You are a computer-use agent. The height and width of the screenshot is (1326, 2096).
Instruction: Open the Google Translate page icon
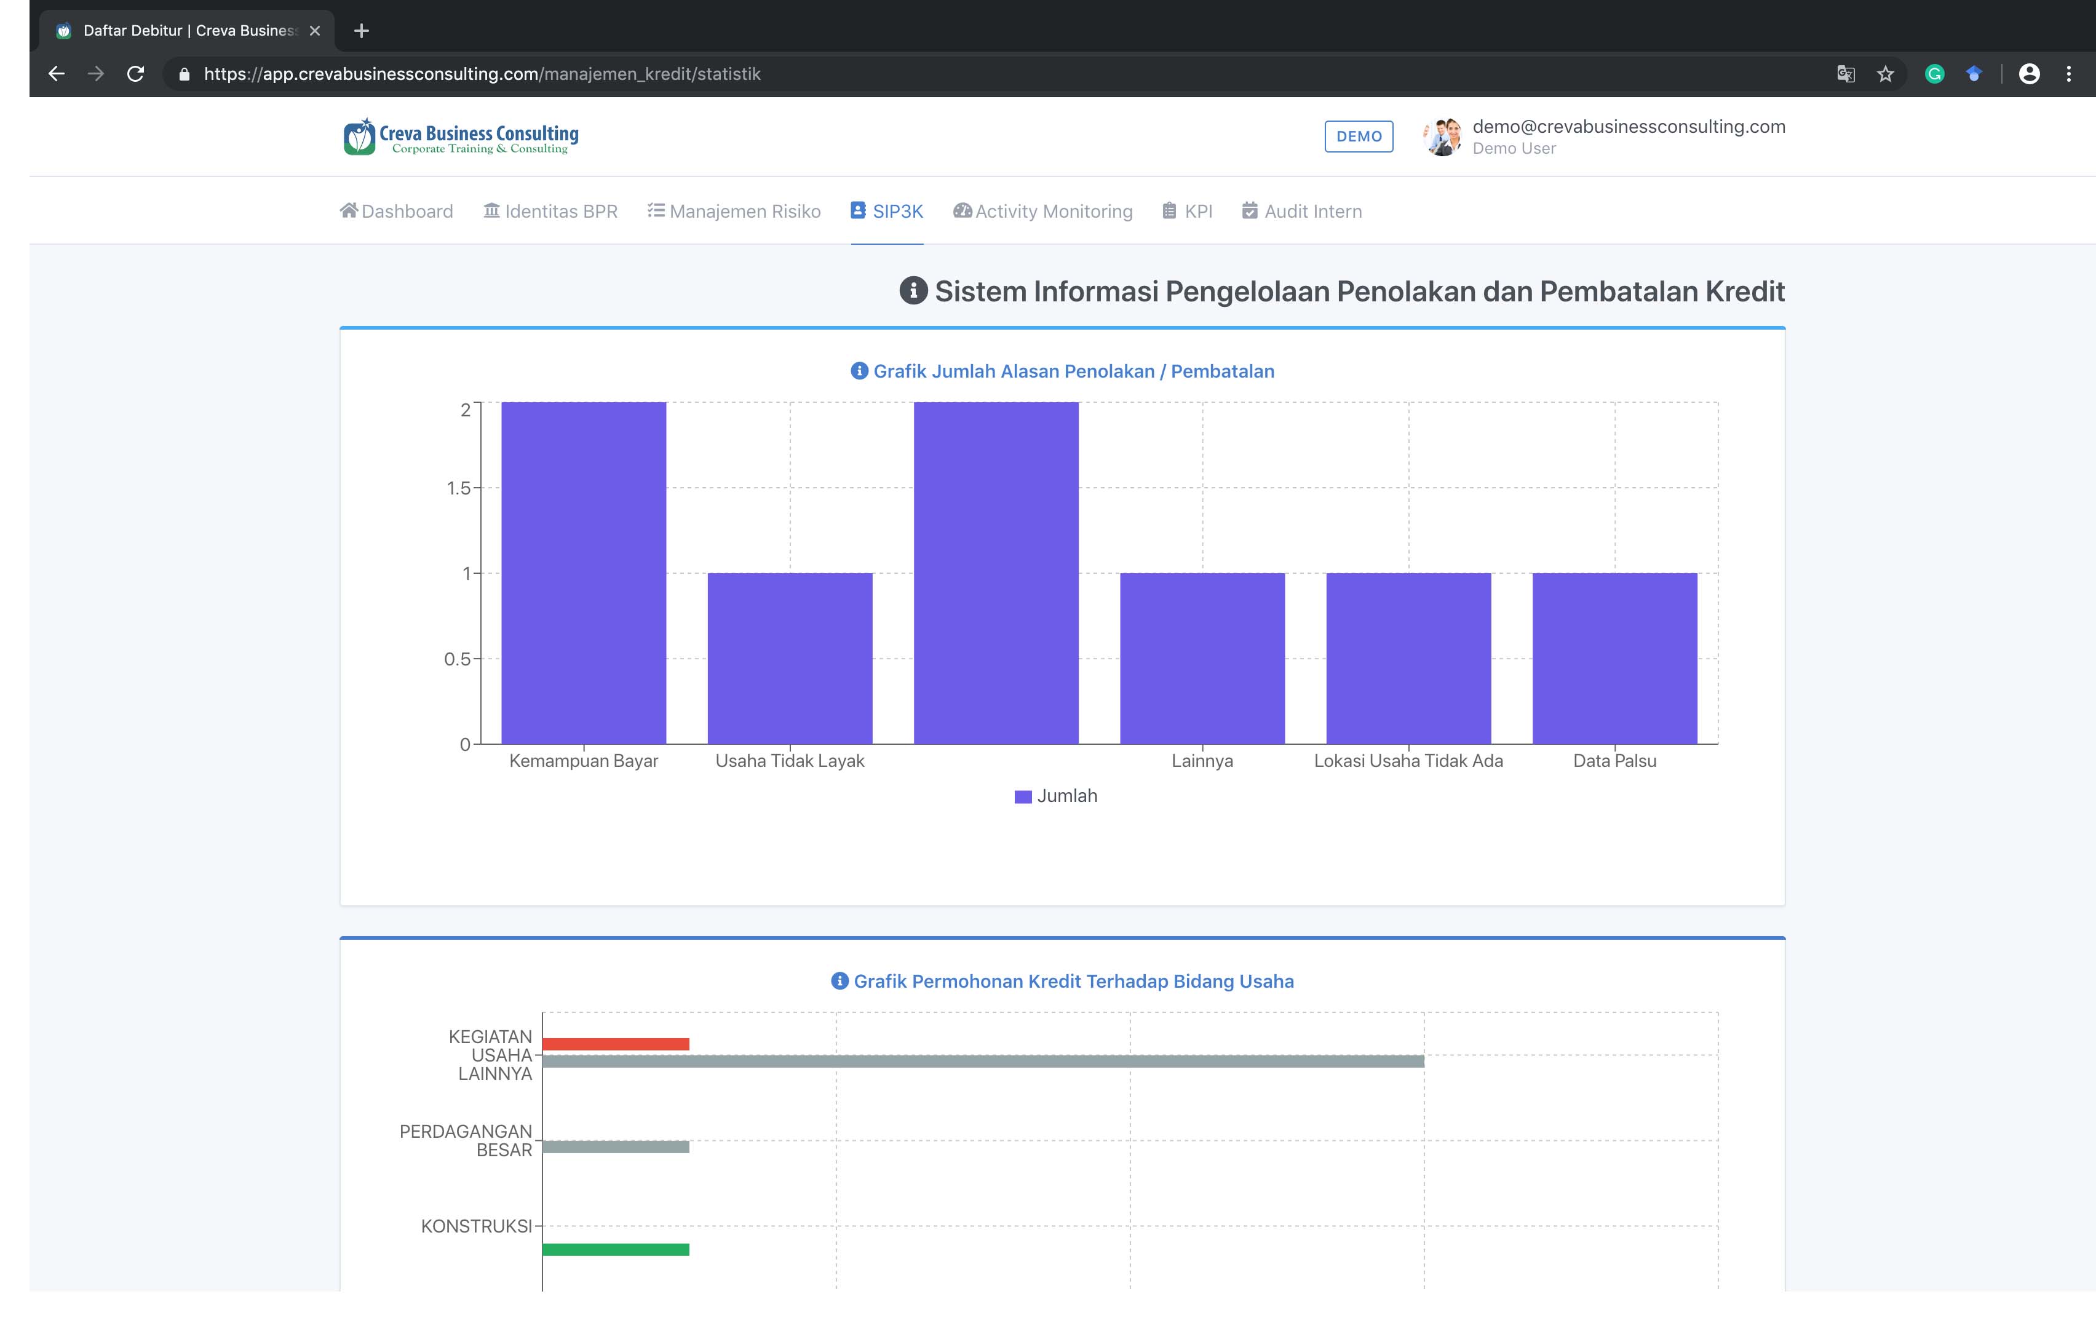point(1845,74)
